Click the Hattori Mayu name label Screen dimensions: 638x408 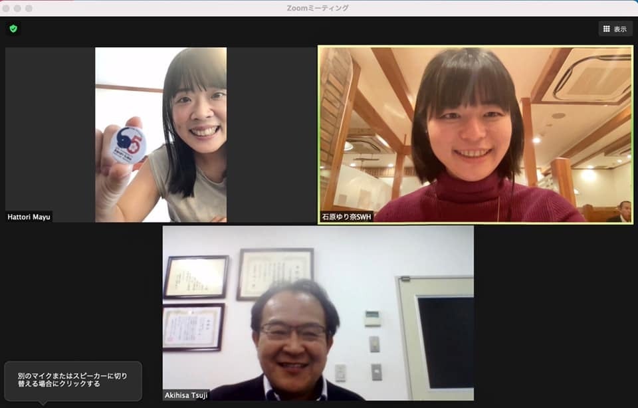[29, 217]
